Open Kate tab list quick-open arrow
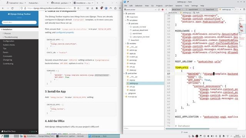The height and width of the screenshot is (138, 246). click(x=241, y=10)
